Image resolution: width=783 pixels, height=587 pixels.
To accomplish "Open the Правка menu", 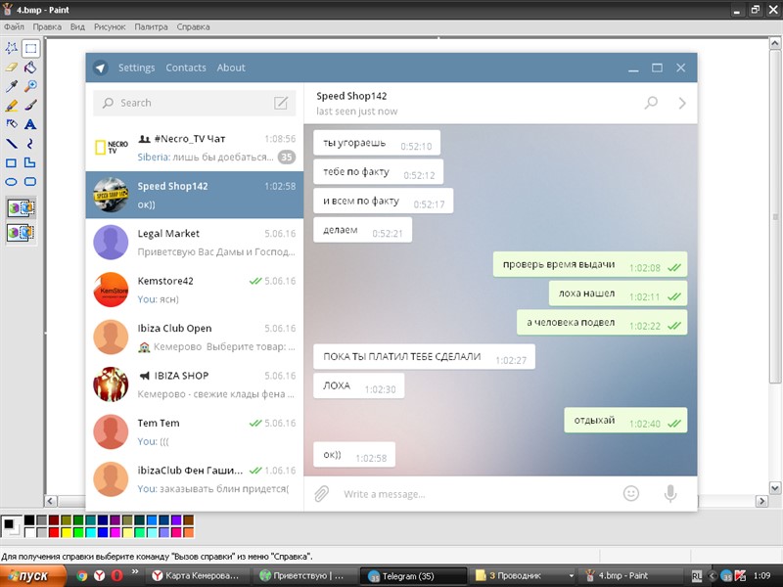I will (47, 27).
